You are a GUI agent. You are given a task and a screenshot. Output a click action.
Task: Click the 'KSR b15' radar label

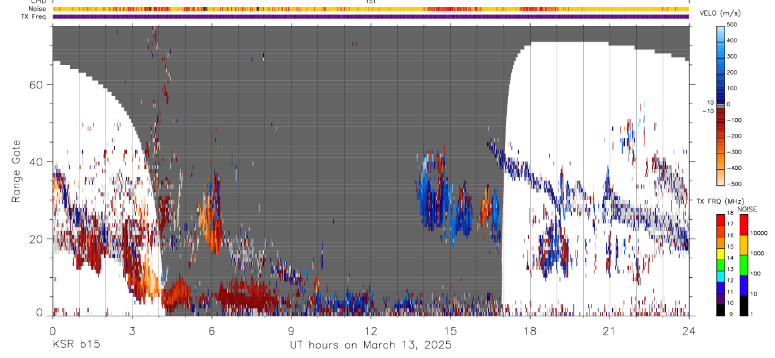pos(75,345)
